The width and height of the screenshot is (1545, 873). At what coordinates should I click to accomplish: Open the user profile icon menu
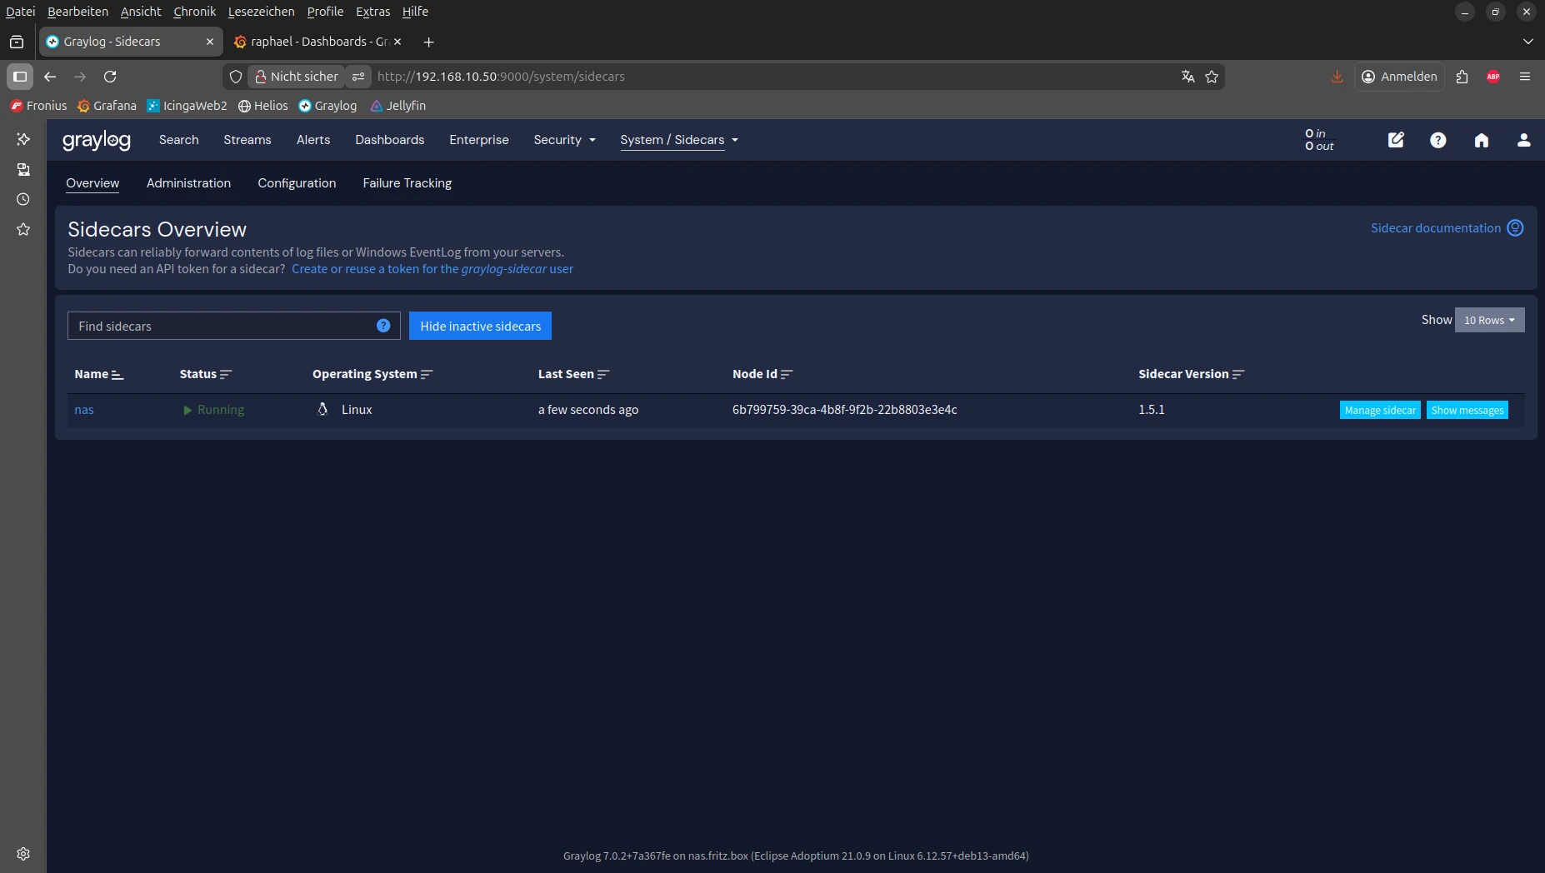1523,140
